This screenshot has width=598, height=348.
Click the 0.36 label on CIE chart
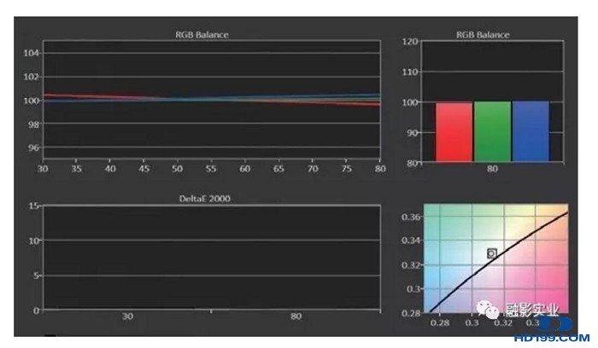tap(410, 217)
